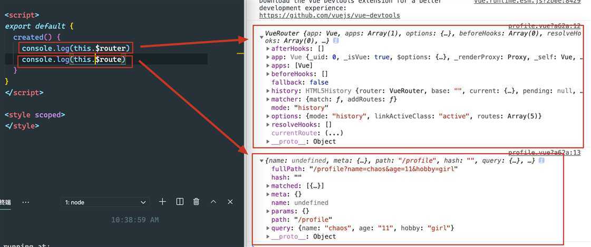Click the console.log(this.$route) code line
Screen dimensions: 591x247
pos(73,60)
